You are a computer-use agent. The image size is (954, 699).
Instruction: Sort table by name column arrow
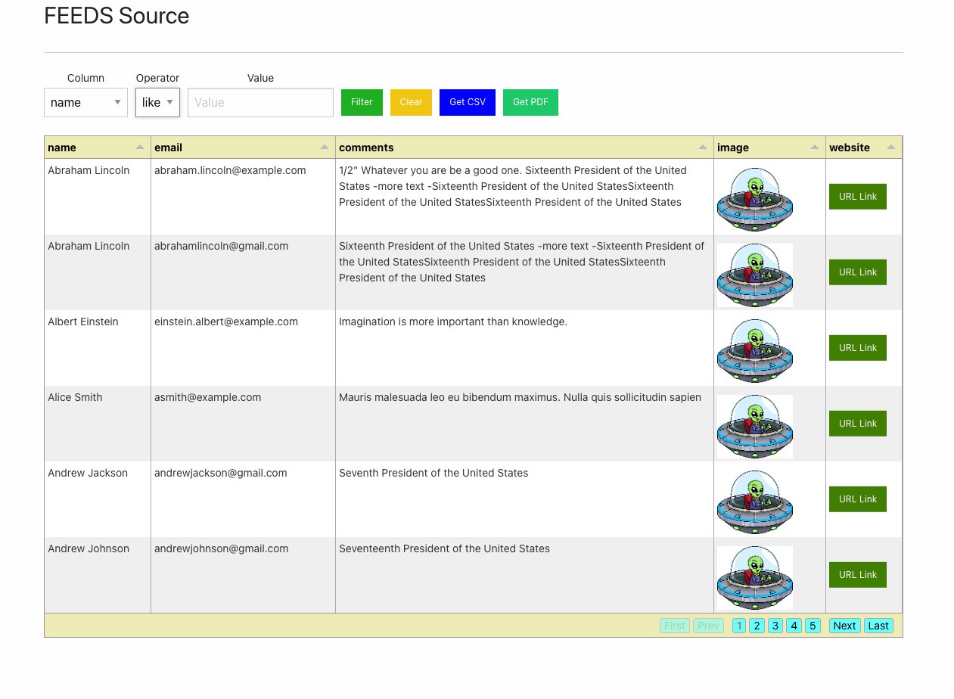tap(140, 148)
